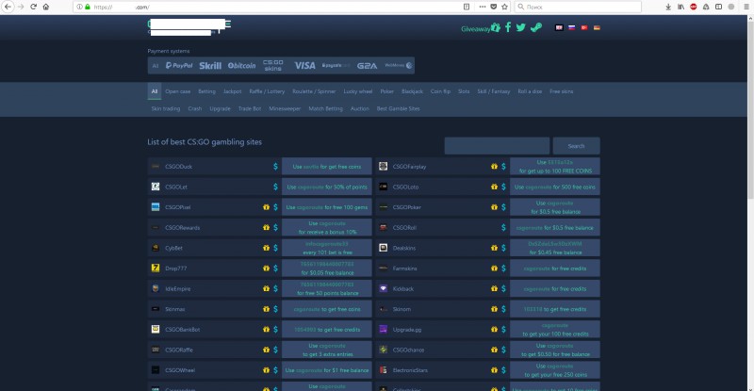Viewport: 754px width, 391px height.
Task: Filter by WebMoney payment system
Action: coord(398,65)
